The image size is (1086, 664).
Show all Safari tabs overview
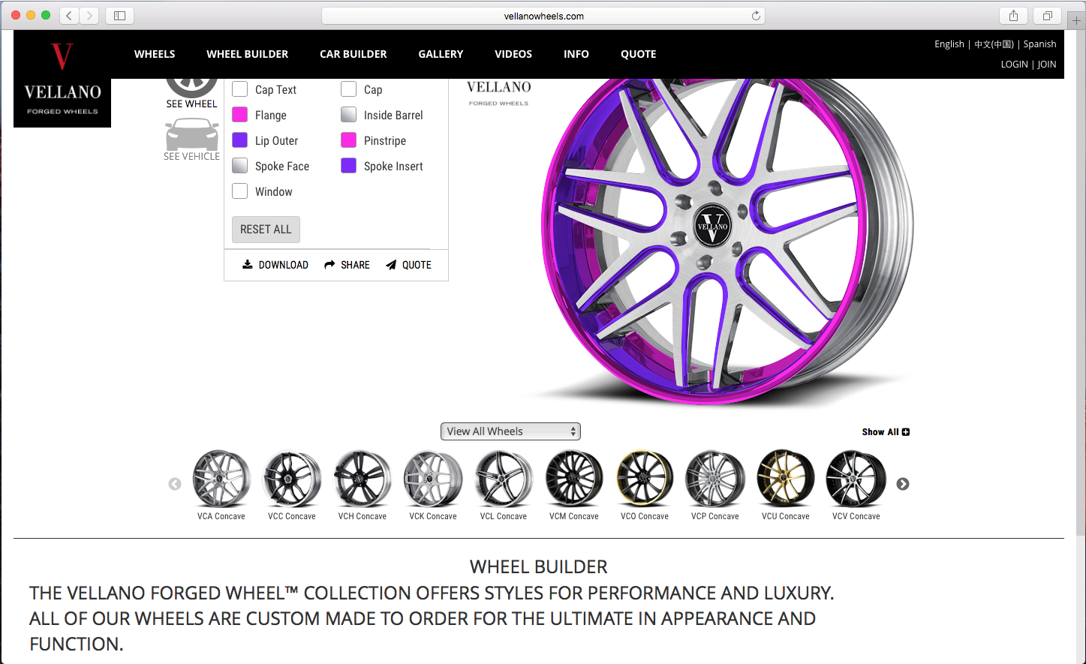click(1047, 15)
